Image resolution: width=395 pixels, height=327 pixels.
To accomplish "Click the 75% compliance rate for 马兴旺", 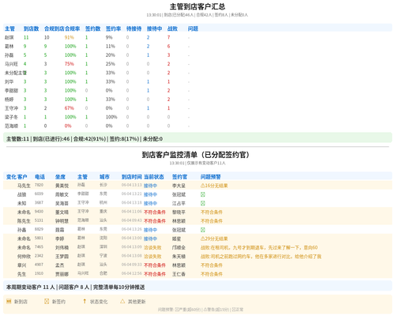I will (x=70, y=64).
